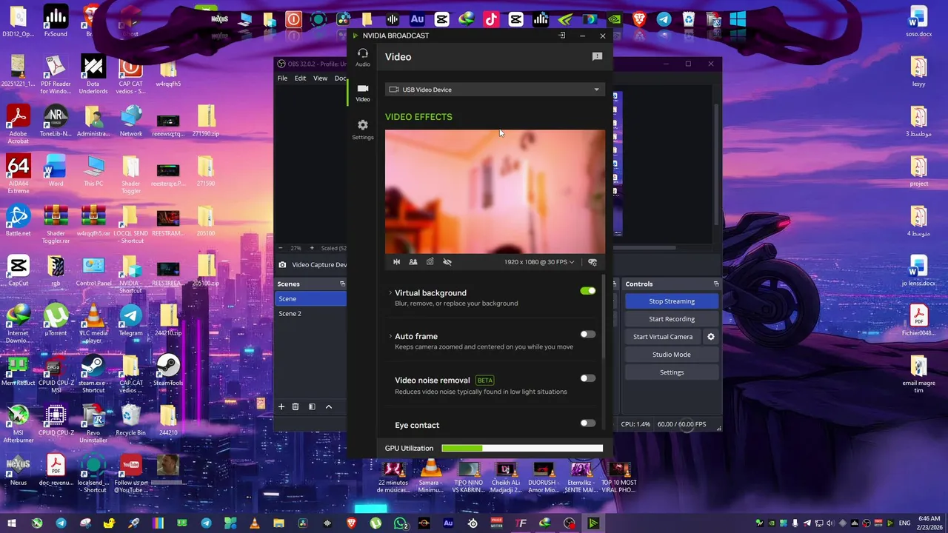The image size is (948, 533).
Task: Add a new scene with the plus icon in OBS
Action: (x=281, y=406)
